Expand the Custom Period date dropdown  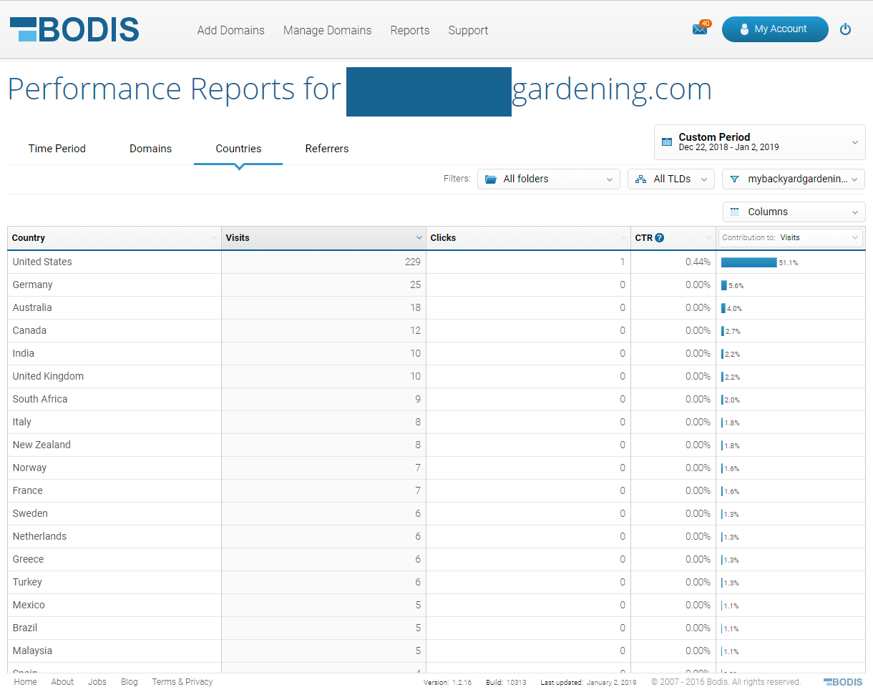click(x=760, y=142)
